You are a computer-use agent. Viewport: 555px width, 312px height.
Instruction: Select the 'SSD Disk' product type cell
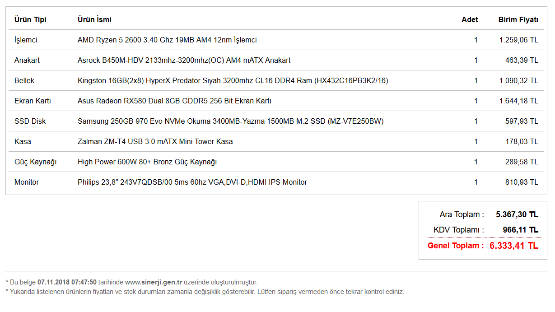[30, 121]
